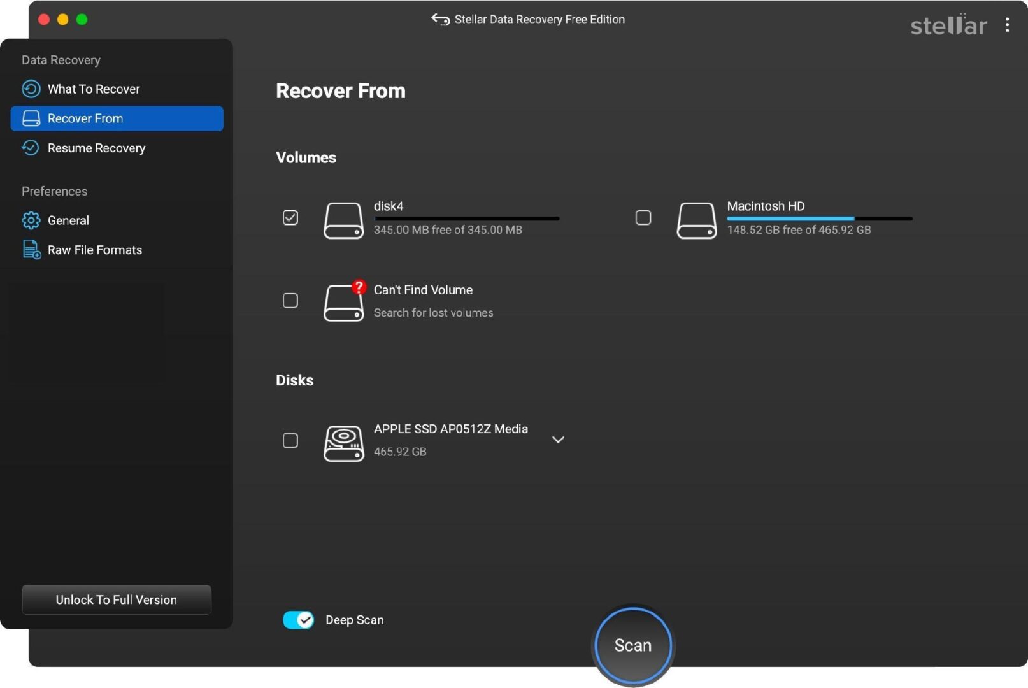Go to Resume Recovery
This screenshot has width=1028, height=688.
(x=117, y=148)
